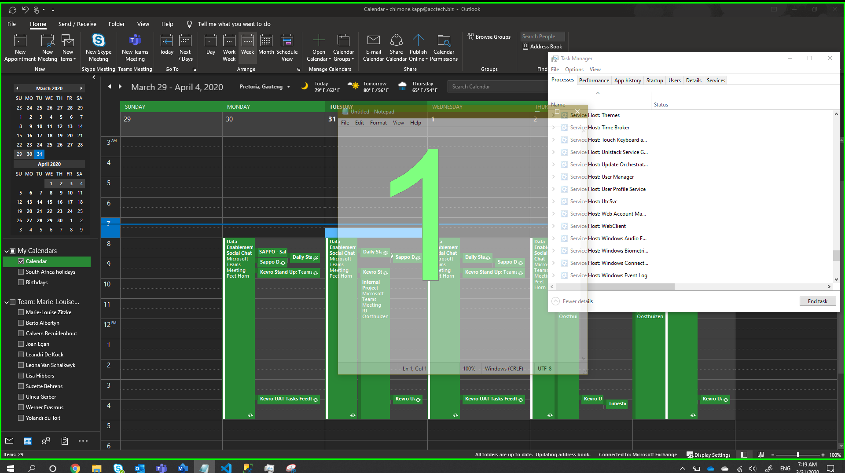
Task: Show the Next 7 Days view
Action: (185, 48)
